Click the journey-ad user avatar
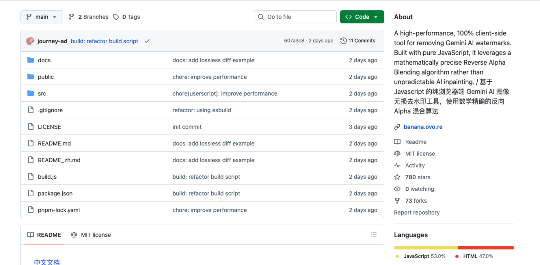540x265 pixels. click(x=30, y=41)
